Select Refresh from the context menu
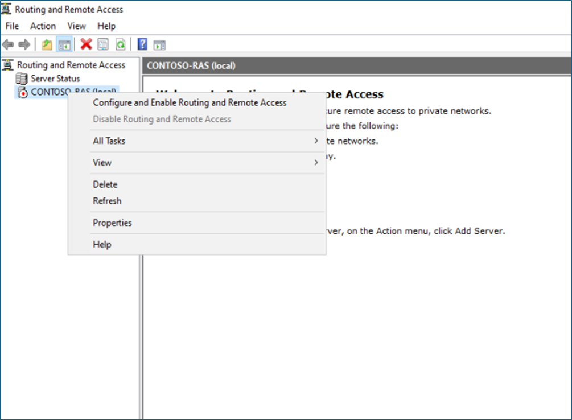572x420 pixels. click(107, 201)
